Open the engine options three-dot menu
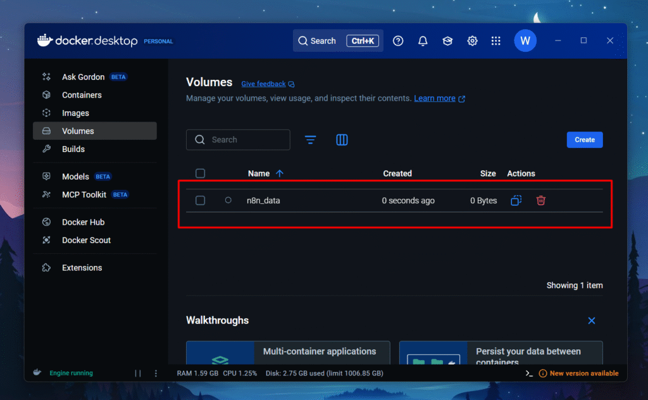648x400 pixels. (156, 373)
